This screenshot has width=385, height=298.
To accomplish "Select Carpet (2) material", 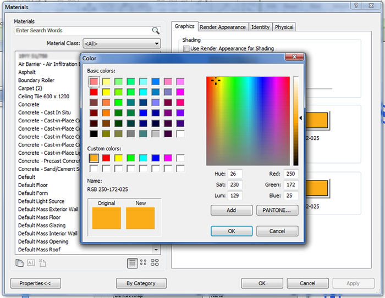I will coord(30,88).
